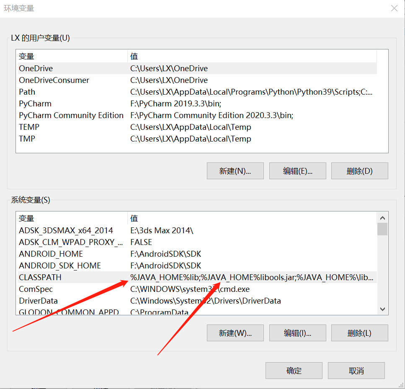Image resolution: width=405 pixels, height=389 pixels.
Task: Click the system list scroll-down arrow
Action: pyautogui.click(x=382, y=309)
